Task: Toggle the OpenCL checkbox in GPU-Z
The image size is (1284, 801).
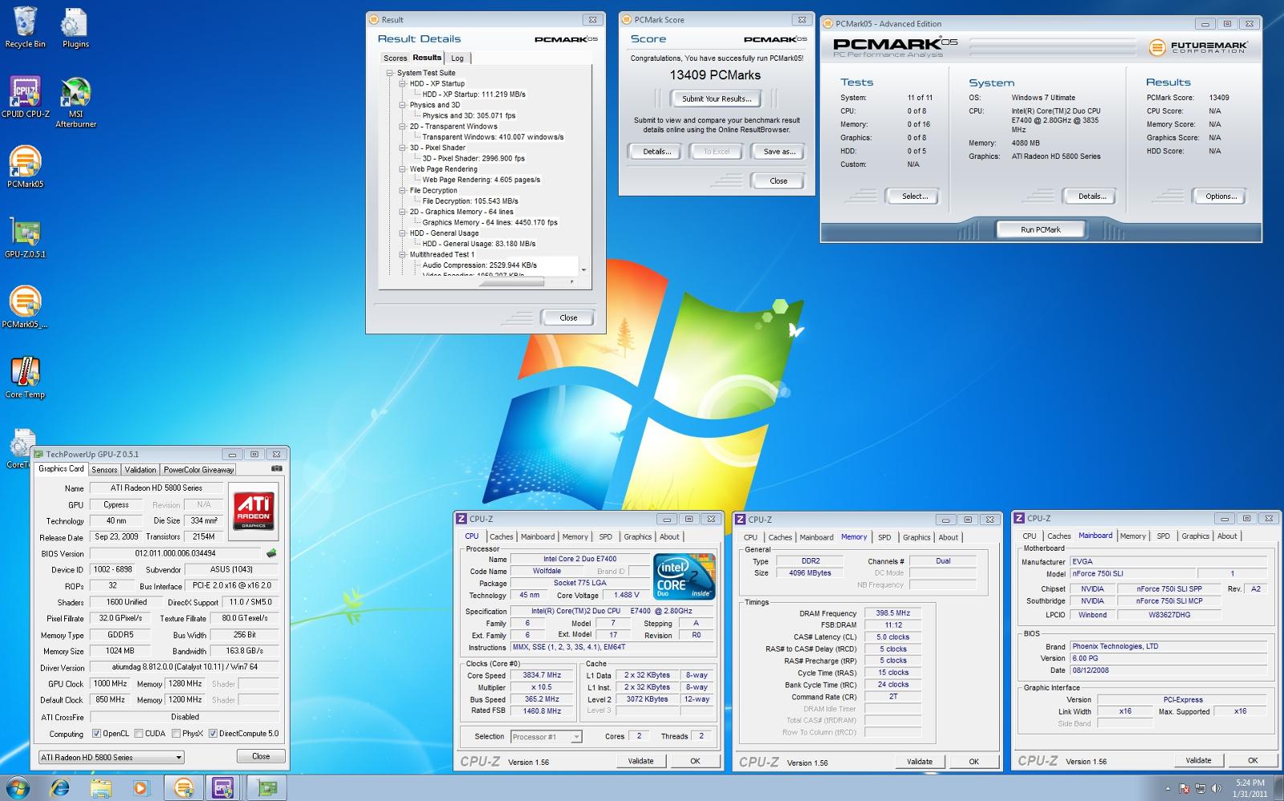Action: coord(96,734)
